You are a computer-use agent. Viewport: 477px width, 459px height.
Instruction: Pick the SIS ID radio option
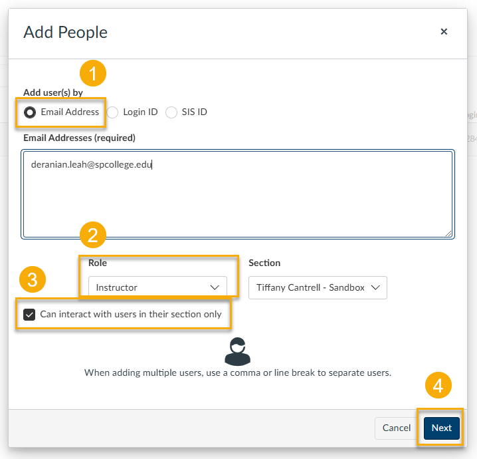(x=171, y=112)
